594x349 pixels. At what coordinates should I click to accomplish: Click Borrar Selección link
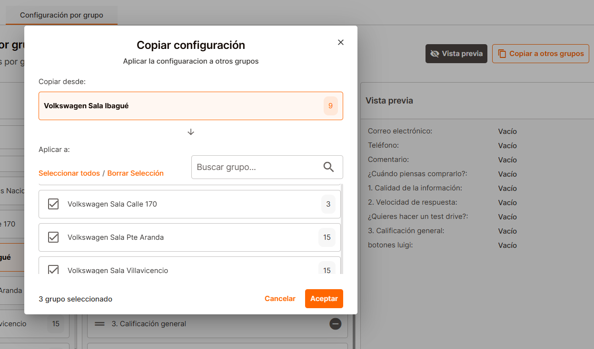135,173
